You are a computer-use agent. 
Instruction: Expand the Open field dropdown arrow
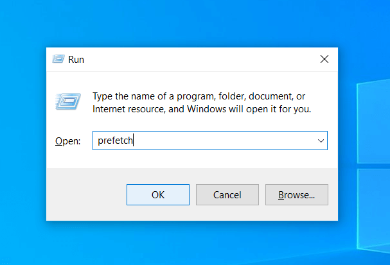(x=321, y=141)
